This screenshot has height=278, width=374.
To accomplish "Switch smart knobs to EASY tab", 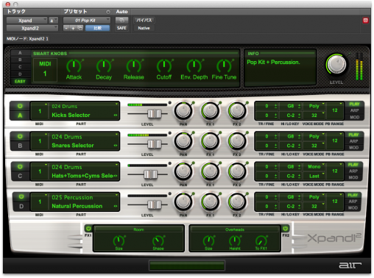I will tap(20, 81).
